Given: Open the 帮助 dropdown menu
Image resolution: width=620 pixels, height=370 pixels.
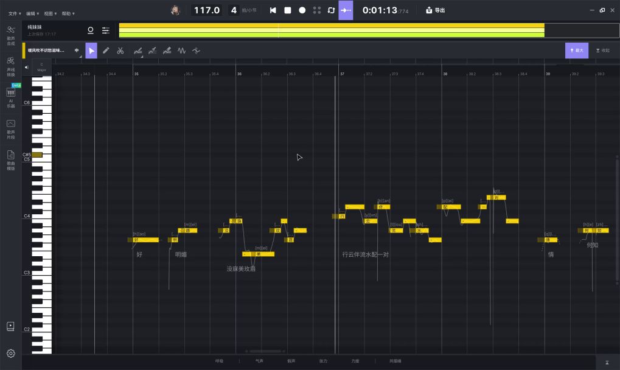Looking at the screenshot, I should (68, 13).
